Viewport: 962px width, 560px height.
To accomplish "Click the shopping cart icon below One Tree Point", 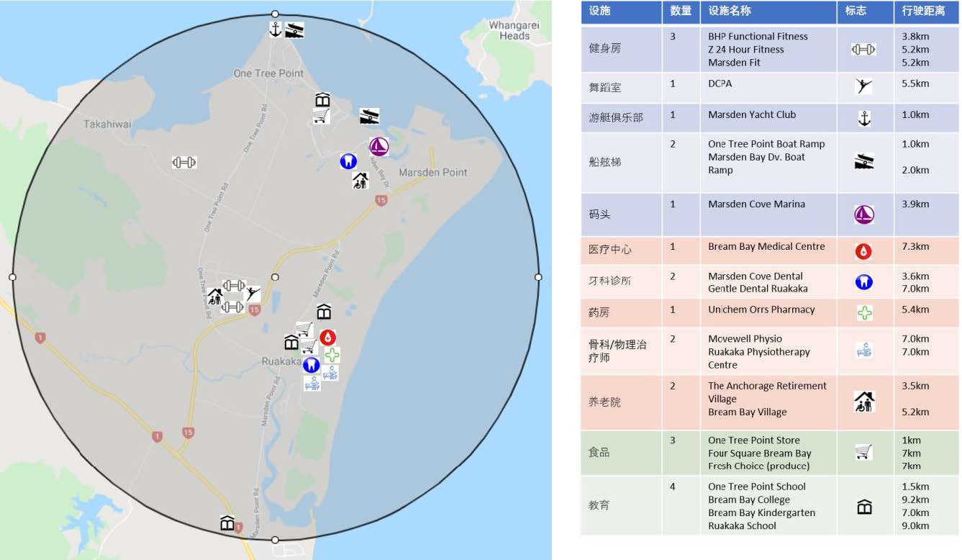I will [x=321, y=117].
